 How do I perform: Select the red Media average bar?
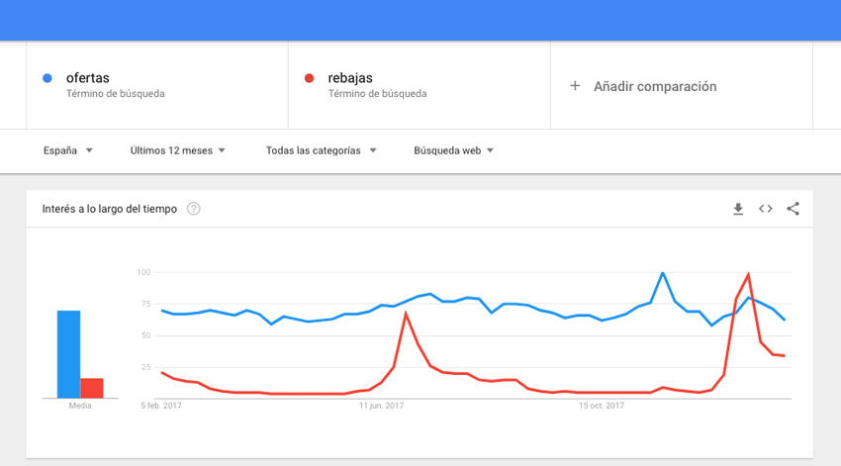click(92, 388)
